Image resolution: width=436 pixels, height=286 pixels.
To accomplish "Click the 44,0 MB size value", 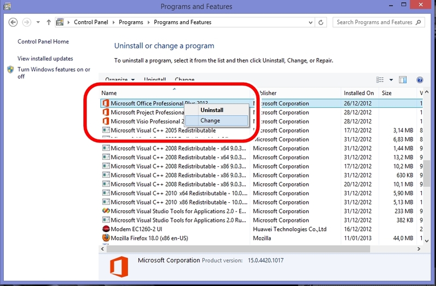I will pyautogui.click(x=403, y=238).
